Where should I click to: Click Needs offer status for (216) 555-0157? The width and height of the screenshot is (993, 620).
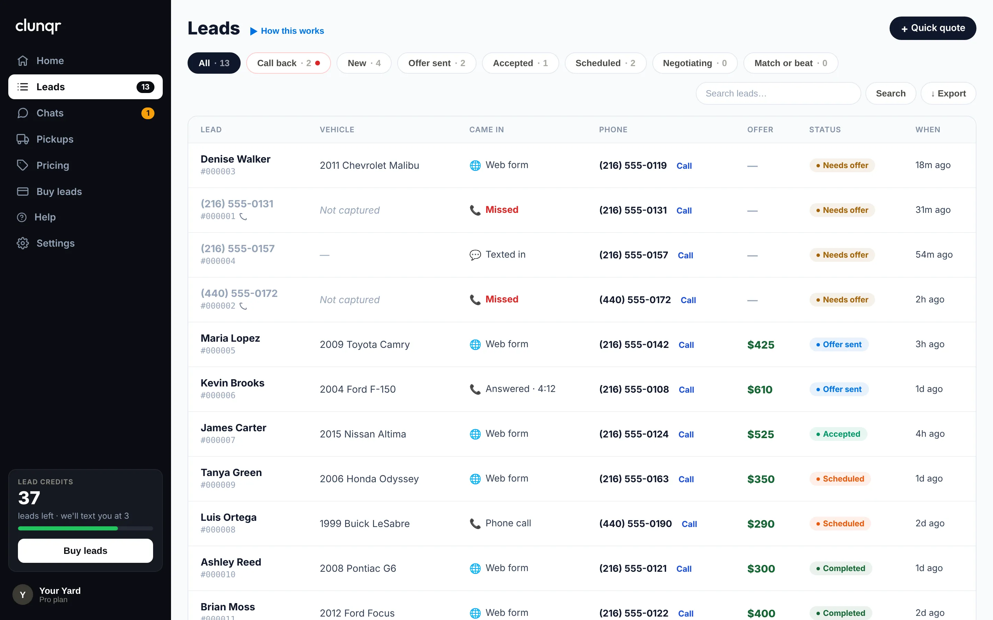pos(842,255)
